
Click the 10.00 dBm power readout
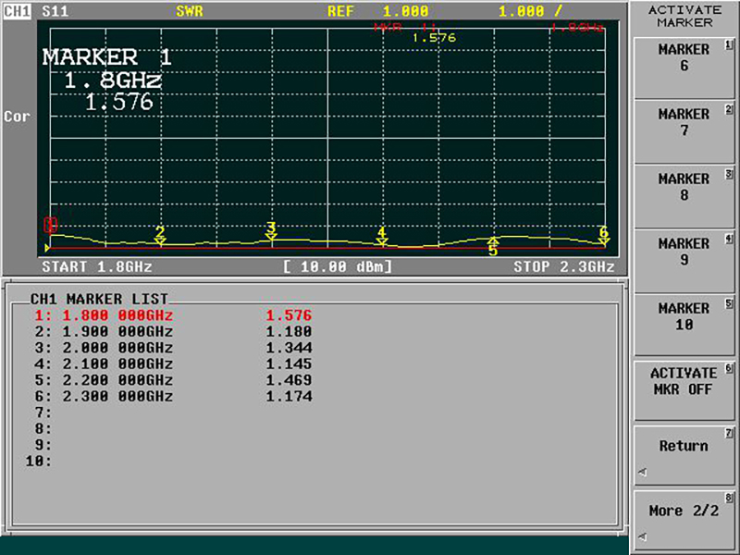(338, 266)
